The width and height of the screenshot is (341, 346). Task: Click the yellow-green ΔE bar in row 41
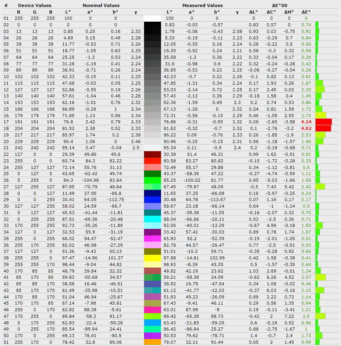[321, 277]
